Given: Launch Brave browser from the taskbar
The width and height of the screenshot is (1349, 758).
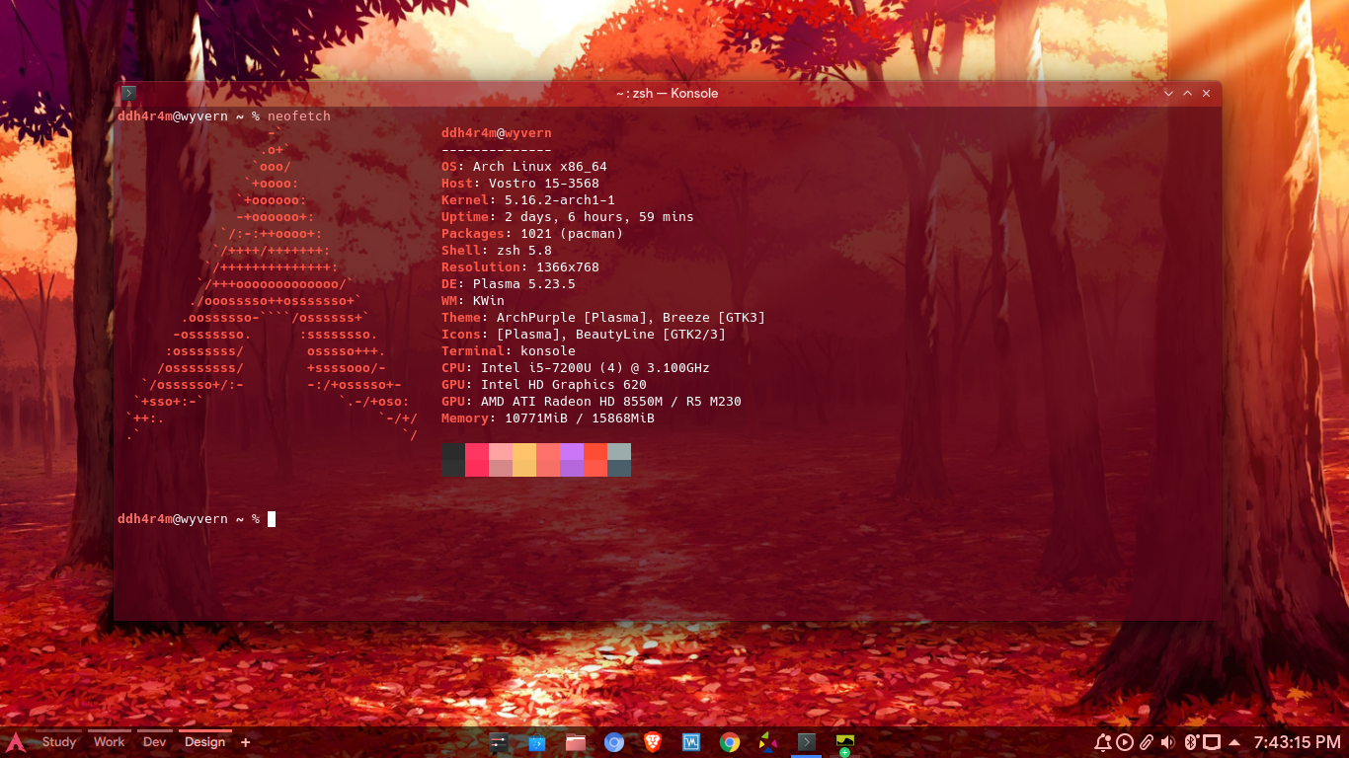Looking at the screenshot, I should click(653, 742).
